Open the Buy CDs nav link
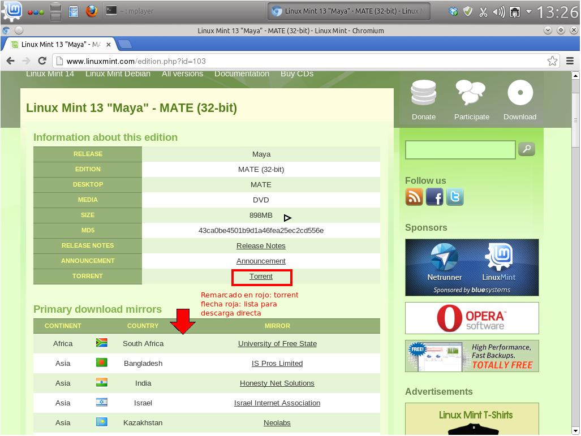This screenshot has height=436, width=581. (x=297, y=74)
